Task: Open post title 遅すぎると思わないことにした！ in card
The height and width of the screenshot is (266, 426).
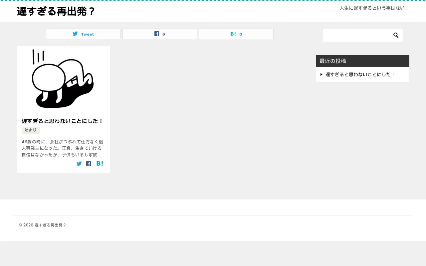Action: pyautogui.click(x=63, y=121)
